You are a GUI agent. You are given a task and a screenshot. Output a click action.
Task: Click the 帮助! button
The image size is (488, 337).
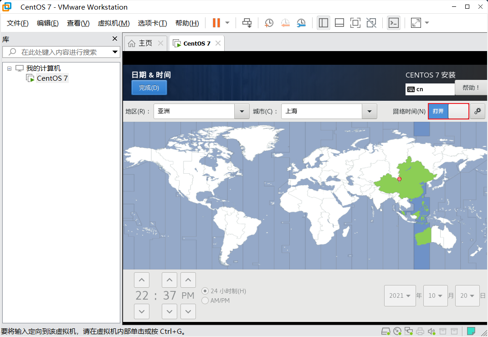pyautogui.click(x=471, y=88)
